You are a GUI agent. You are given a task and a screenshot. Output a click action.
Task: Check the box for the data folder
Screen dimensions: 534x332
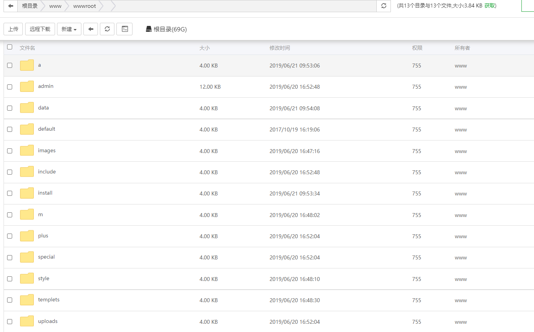[10, 108]
